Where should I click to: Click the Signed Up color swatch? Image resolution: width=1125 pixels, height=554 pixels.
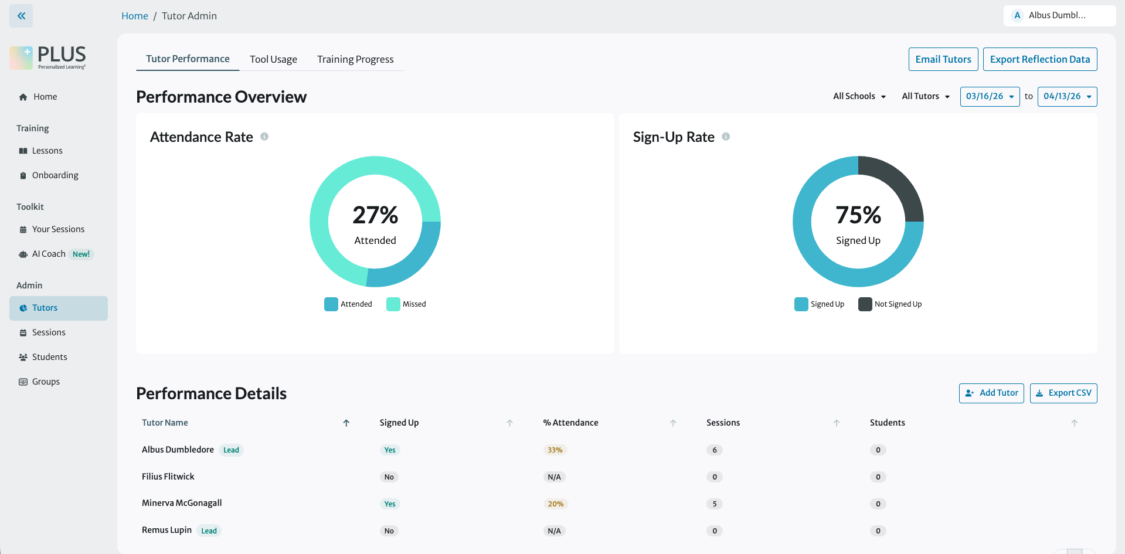coord(801,304)
